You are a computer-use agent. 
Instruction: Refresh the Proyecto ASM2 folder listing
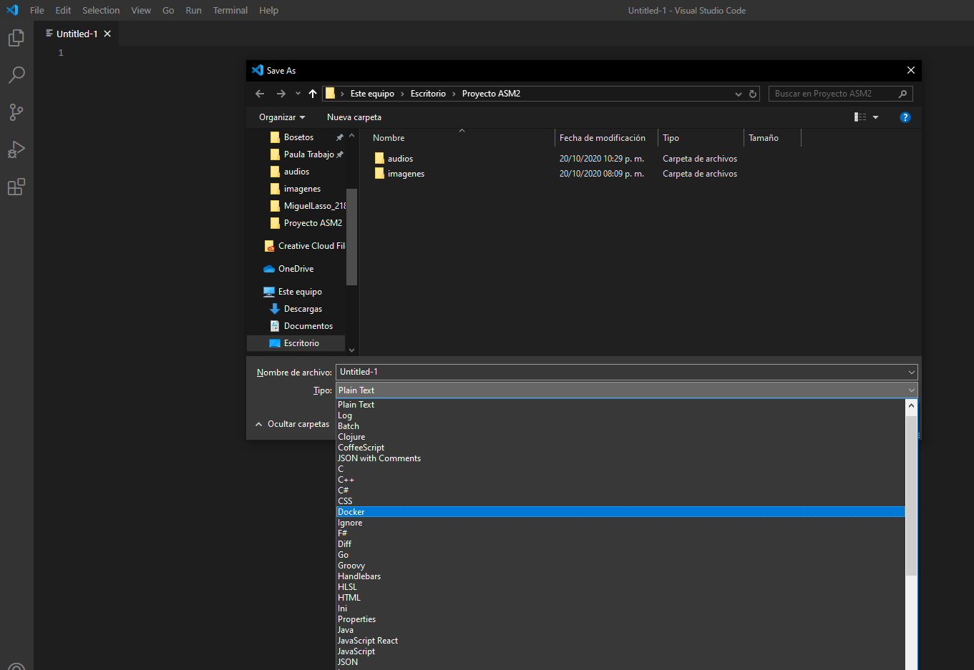(753, 94)
